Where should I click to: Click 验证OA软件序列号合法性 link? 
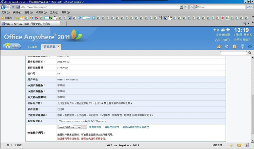(x=135, y=127)
